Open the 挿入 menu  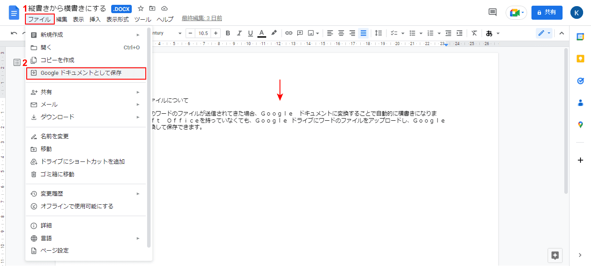(95, 19)
